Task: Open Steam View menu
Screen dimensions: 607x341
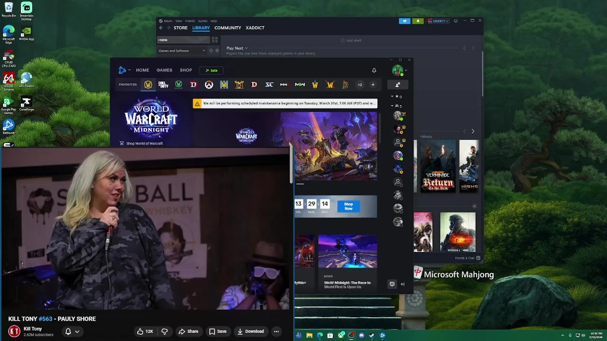Action: (x=179, y=21)
